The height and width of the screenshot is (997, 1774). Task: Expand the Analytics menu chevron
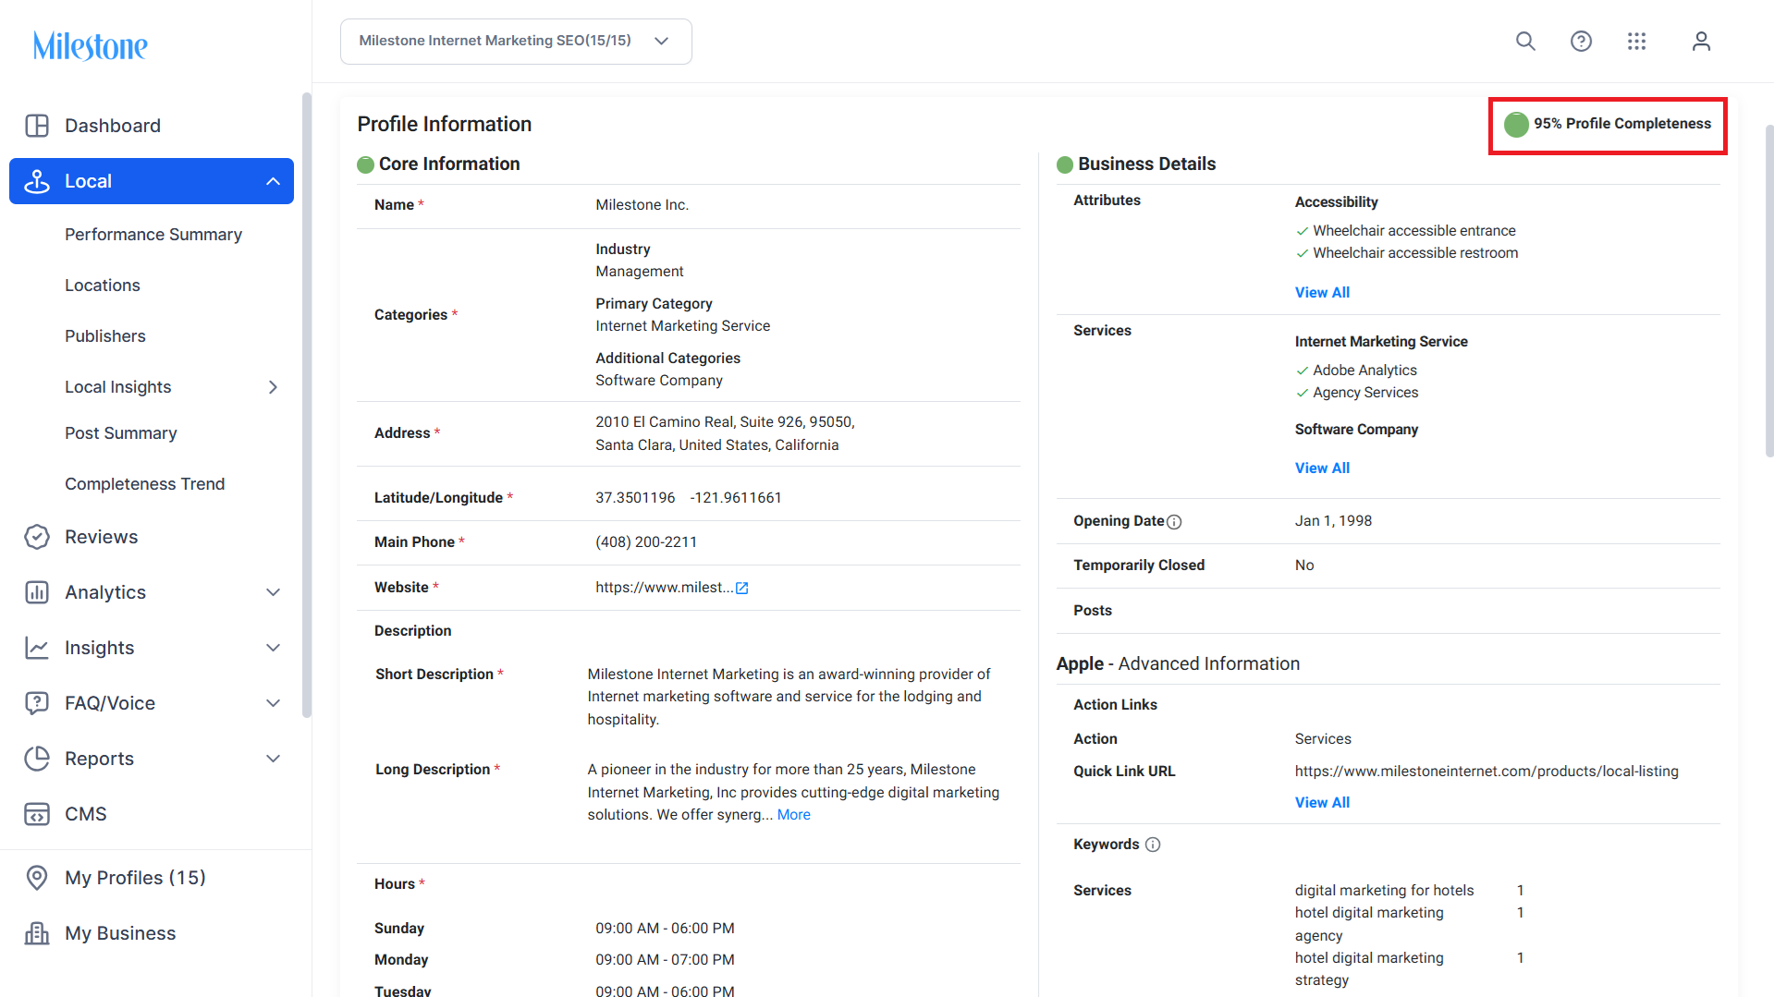pos(273,592)
